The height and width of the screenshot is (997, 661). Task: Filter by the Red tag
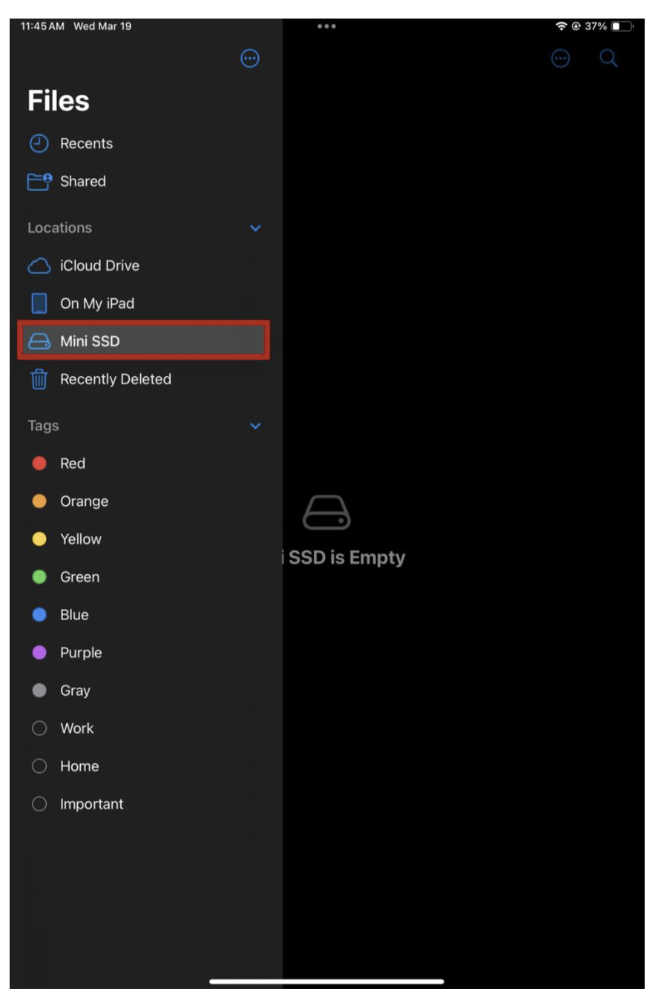(x=72, y=464)
